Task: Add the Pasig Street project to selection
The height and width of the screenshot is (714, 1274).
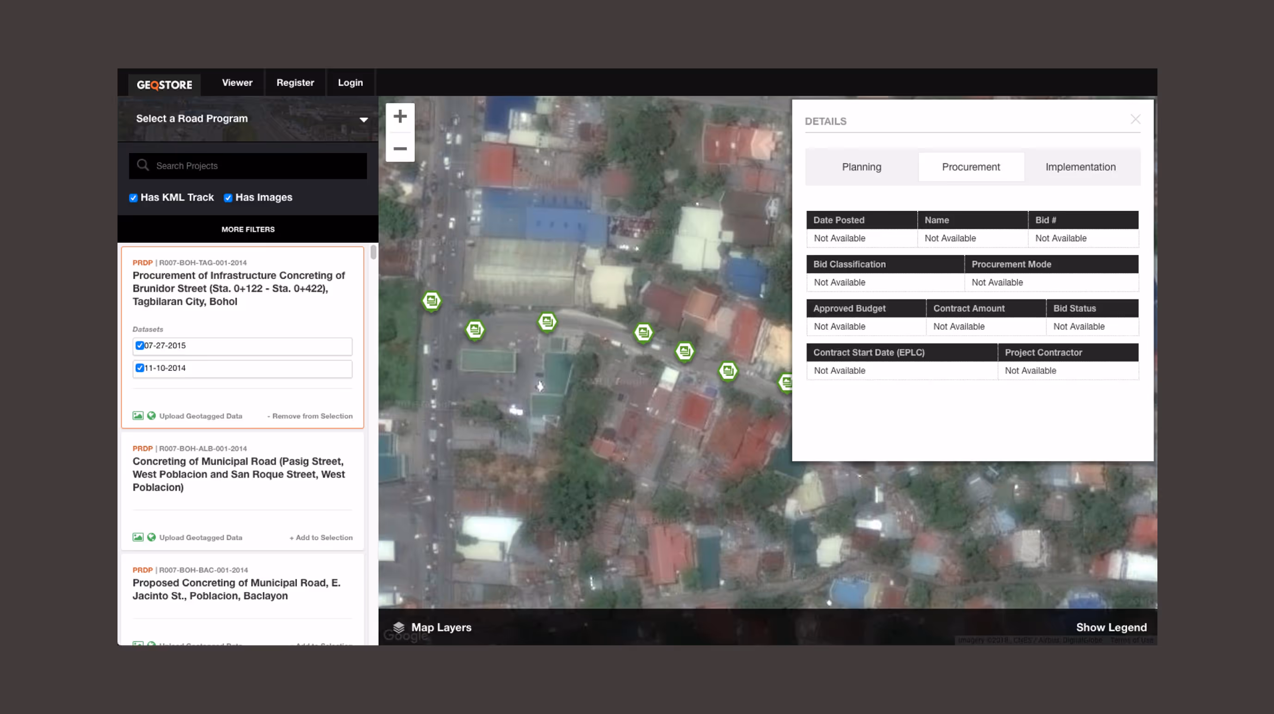Action: [x=321, y=537]
